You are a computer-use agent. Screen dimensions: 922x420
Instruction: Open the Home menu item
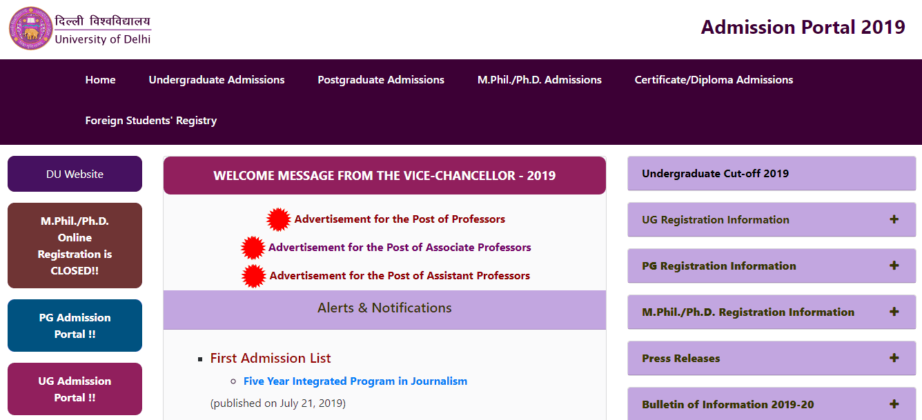pos(100,80)
